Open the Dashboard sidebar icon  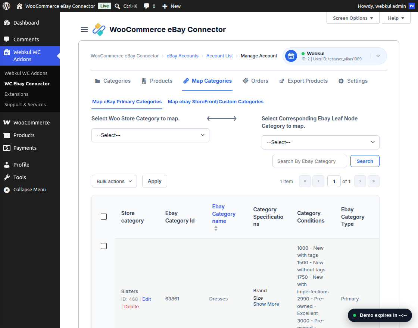tap(7, 23)
